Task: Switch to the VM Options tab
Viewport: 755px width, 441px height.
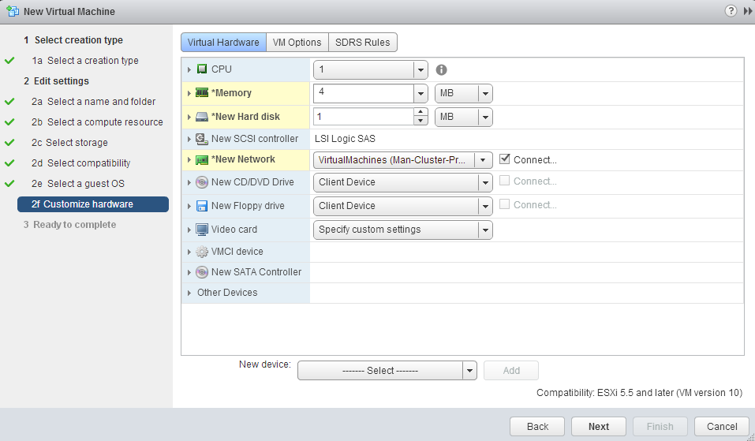Action: coord(297,43)
